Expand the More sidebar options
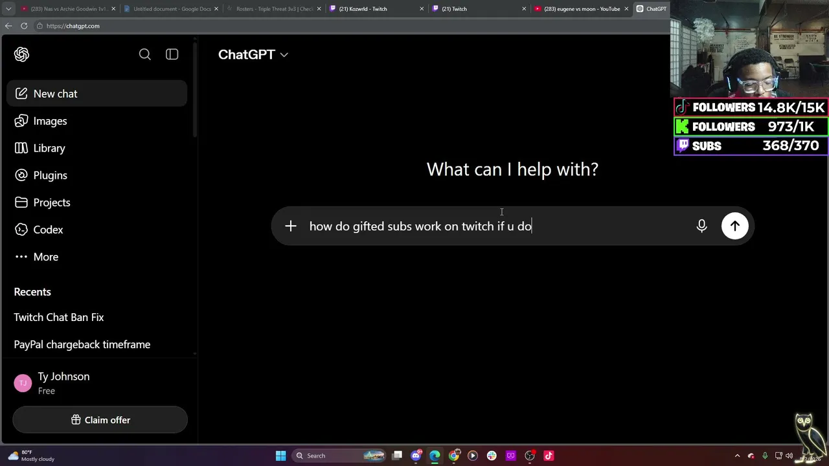 point(97,257)
